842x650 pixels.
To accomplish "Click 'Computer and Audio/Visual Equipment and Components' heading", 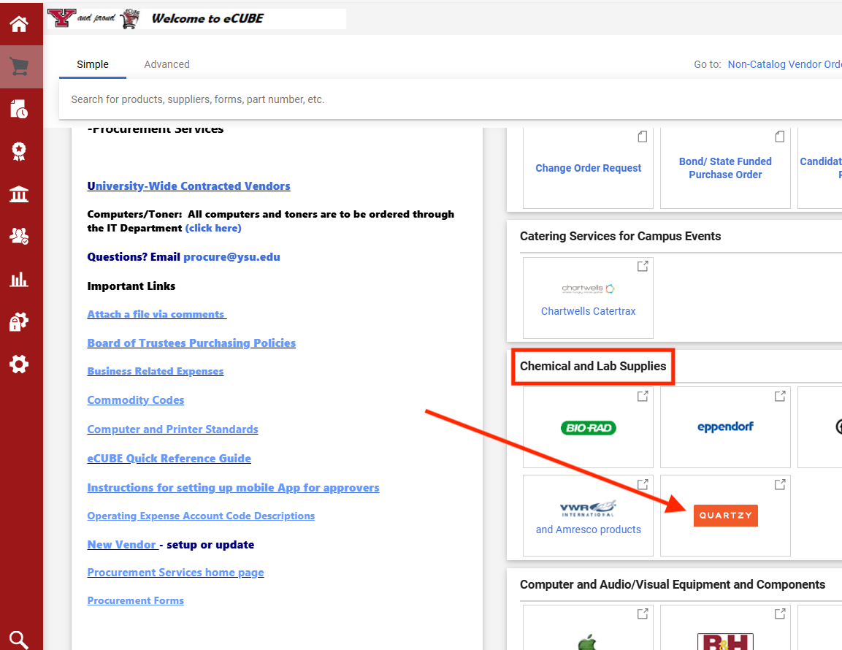I will 673,584.
